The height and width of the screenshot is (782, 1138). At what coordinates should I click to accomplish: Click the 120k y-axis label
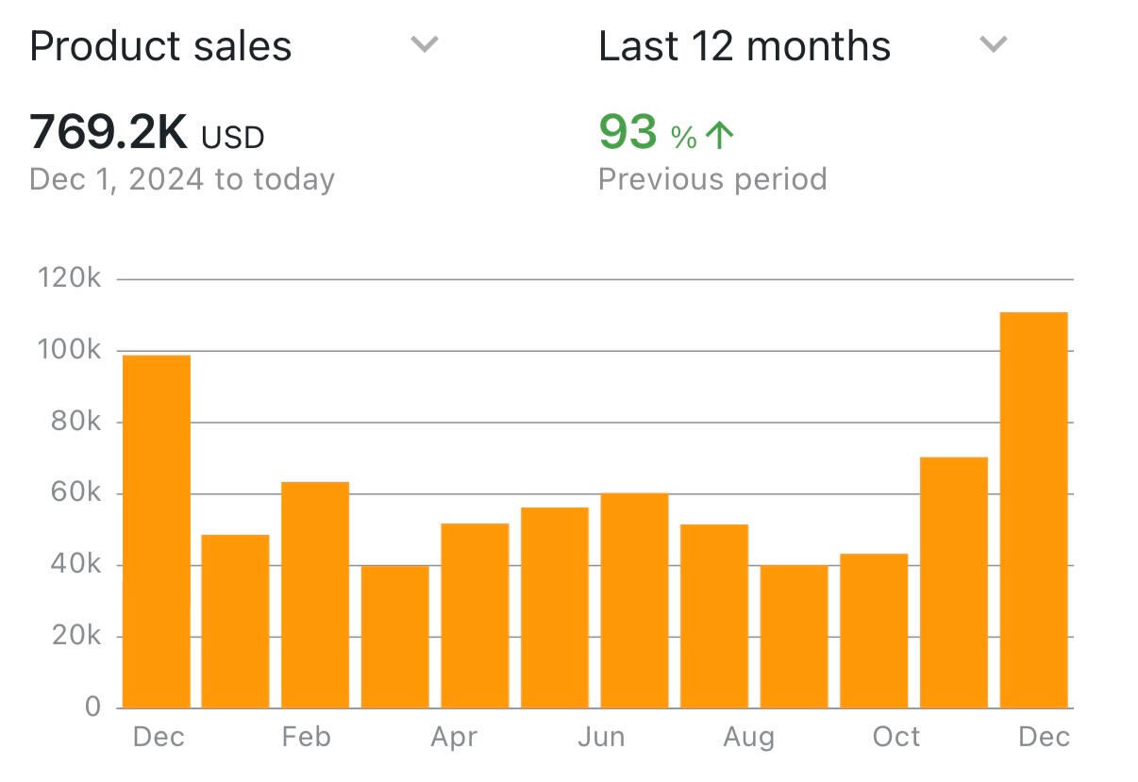pyautogui.click(x=68, y=278)
